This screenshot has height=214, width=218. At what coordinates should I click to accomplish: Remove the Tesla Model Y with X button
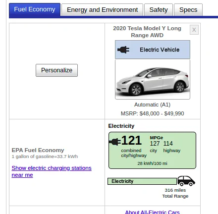click(194, 30)
